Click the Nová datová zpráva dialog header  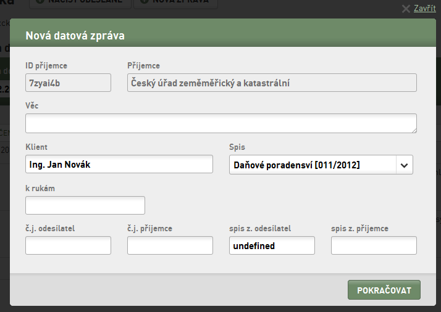coord(223,33)
